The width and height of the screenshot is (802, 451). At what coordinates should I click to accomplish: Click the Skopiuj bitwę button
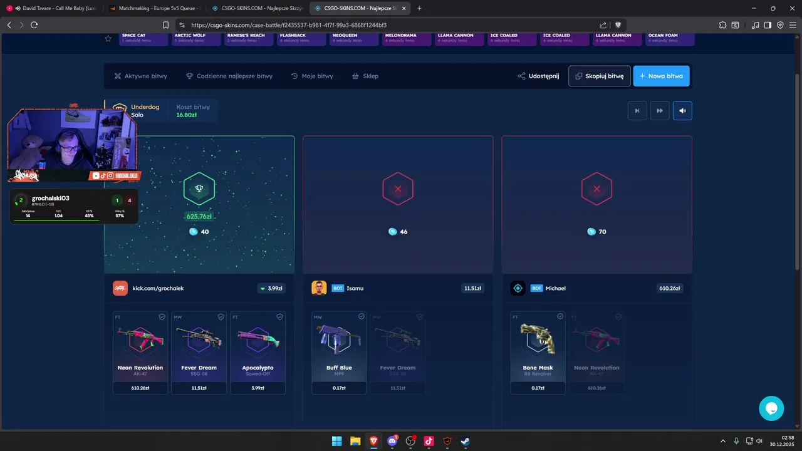click(x=599, y=76)
